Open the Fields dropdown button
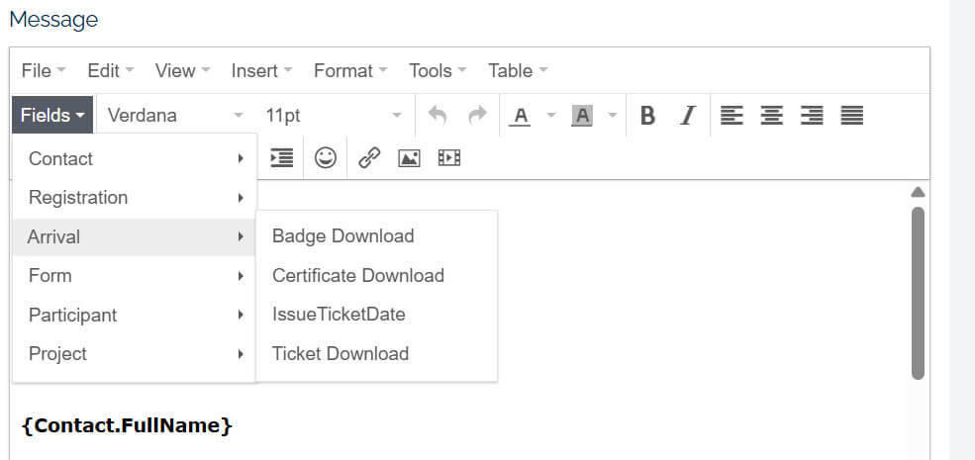 (x=52, y=115)
